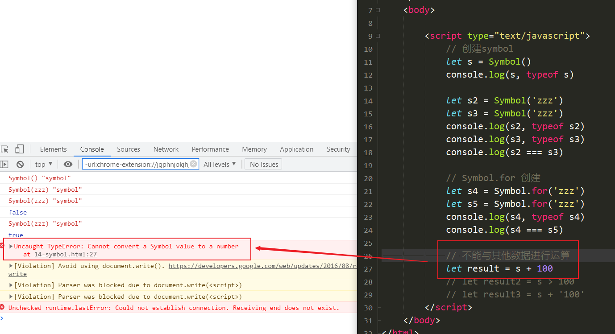Switch to the Elements tab
Viewport: 615px width, 334px height.
pos(53,149)
